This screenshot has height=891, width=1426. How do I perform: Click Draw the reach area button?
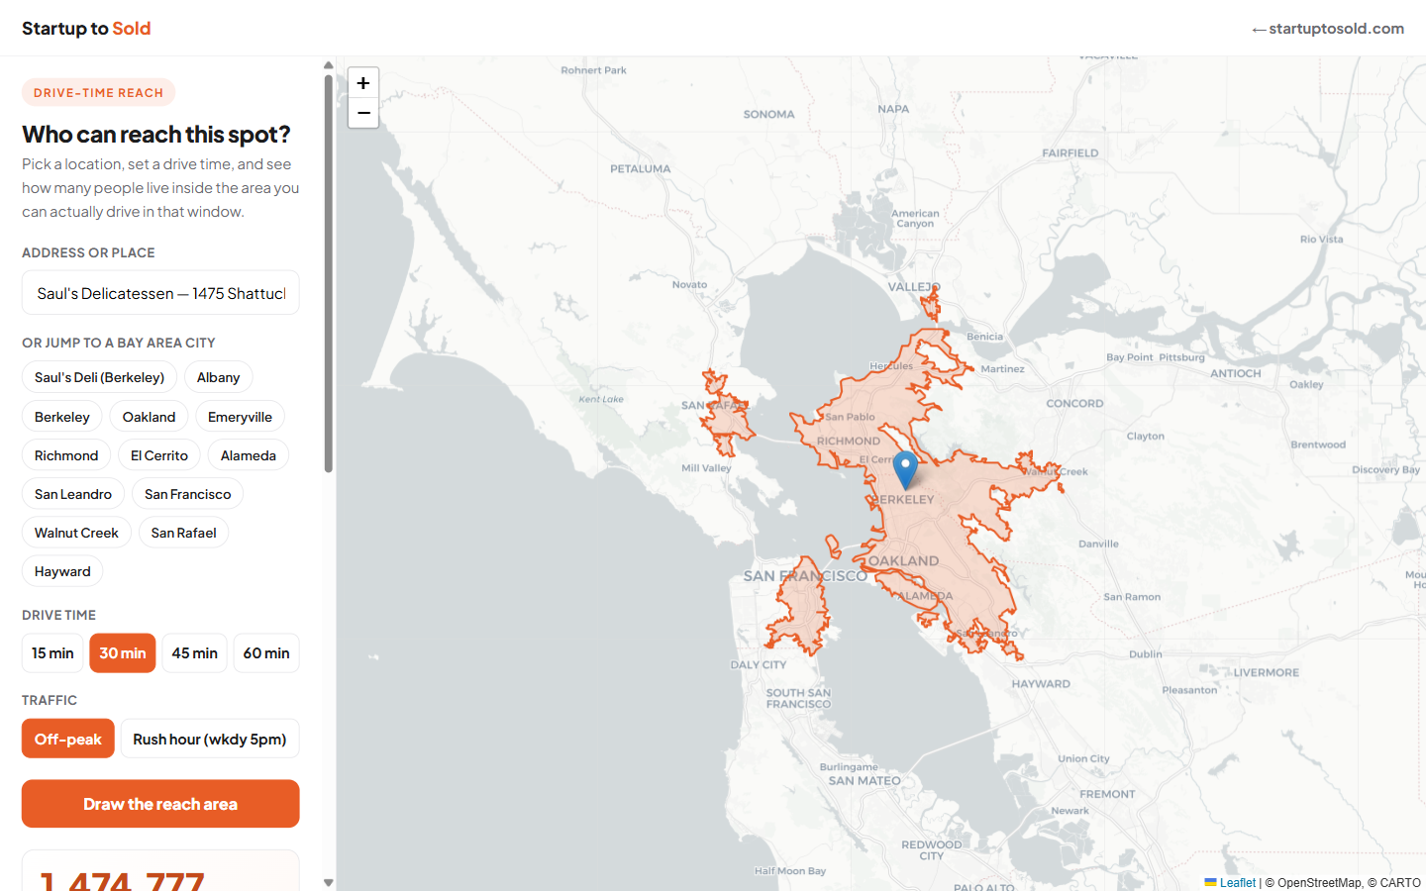point(160,804)
